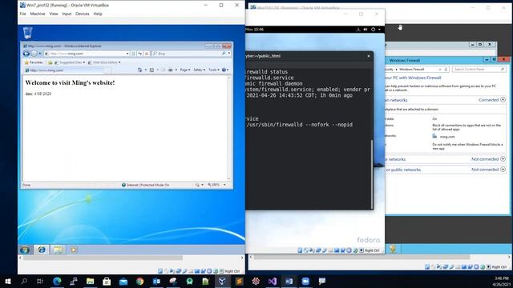Open Outlook on host taskbar
The image size is (513, 288).
[x=156, y=281]
